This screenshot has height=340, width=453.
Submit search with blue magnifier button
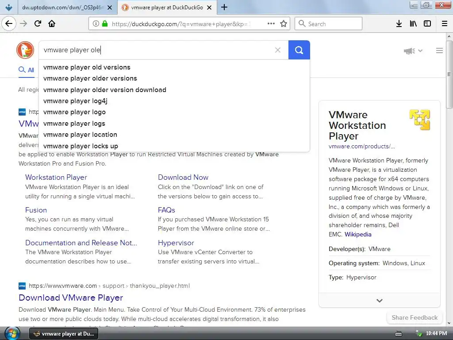(x=299, y=50)
